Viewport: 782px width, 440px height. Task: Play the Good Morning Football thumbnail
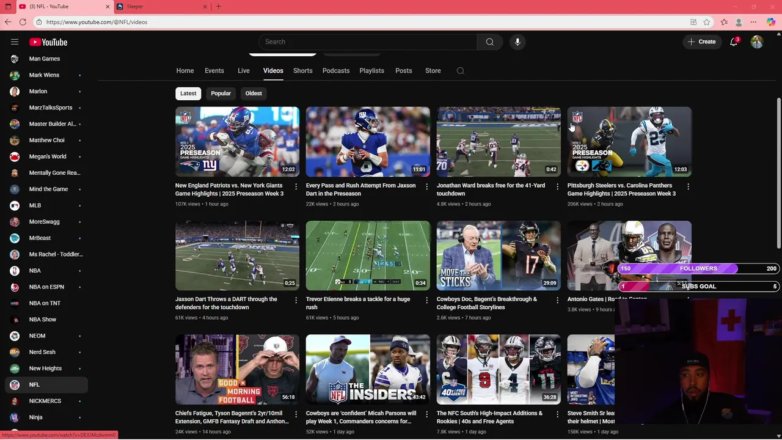237,370
